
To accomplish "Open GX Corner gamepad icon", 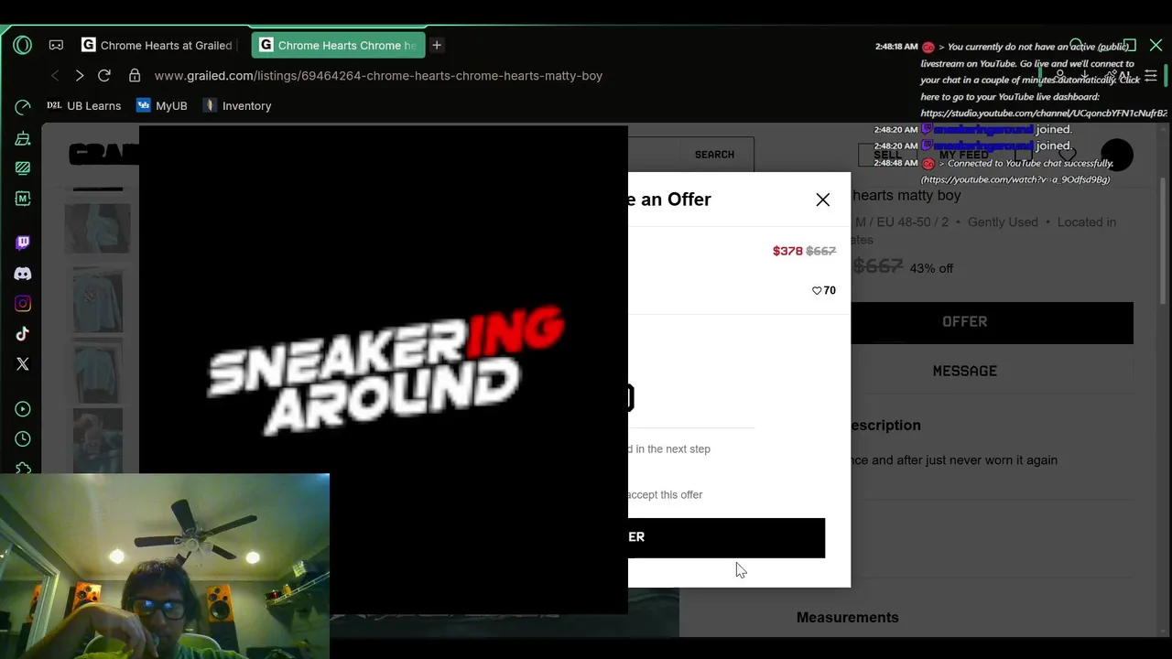I will tap(56, 45).
